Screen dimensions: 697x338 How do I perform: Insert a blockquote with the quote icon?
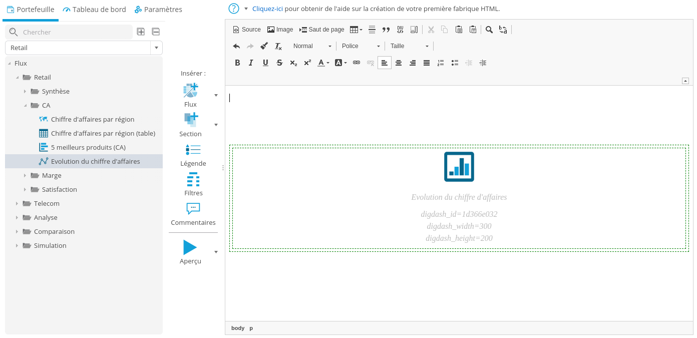click(x=386, y=30)
